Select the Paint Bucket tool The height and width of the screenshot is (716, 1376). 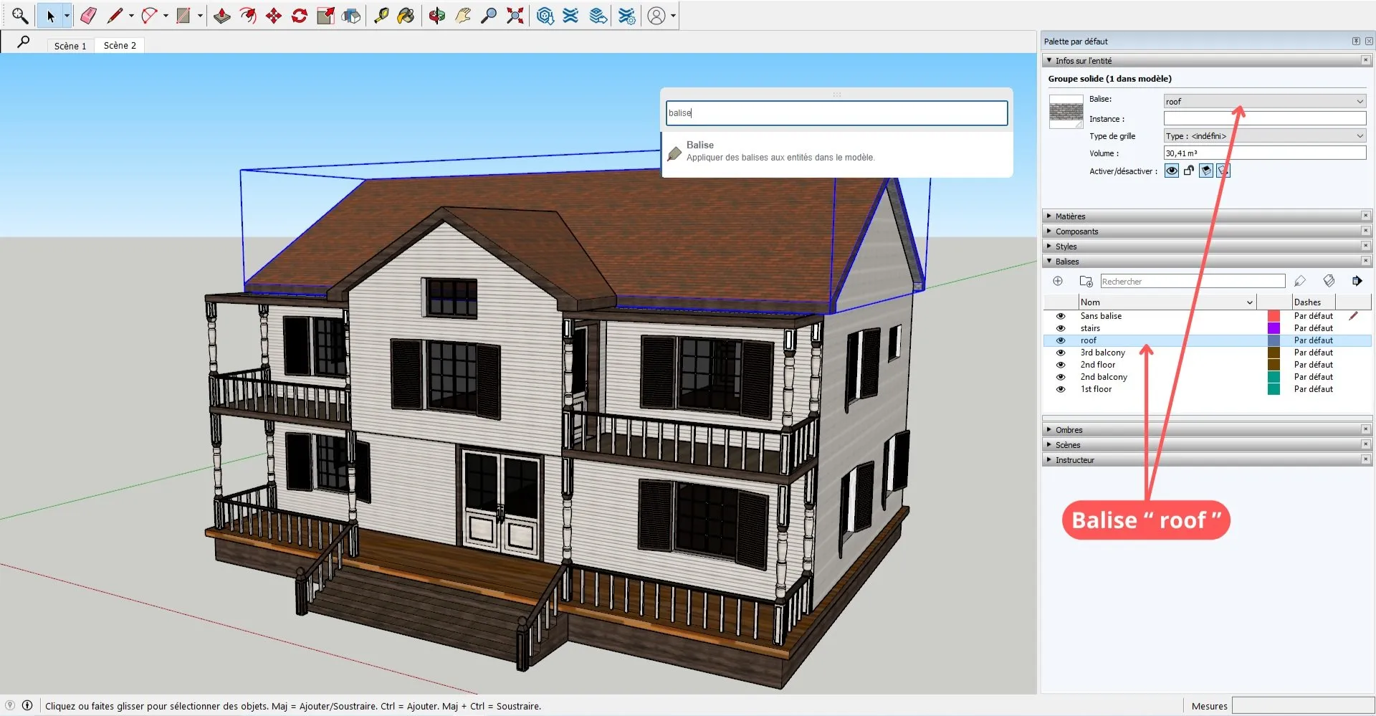point(406,16)
